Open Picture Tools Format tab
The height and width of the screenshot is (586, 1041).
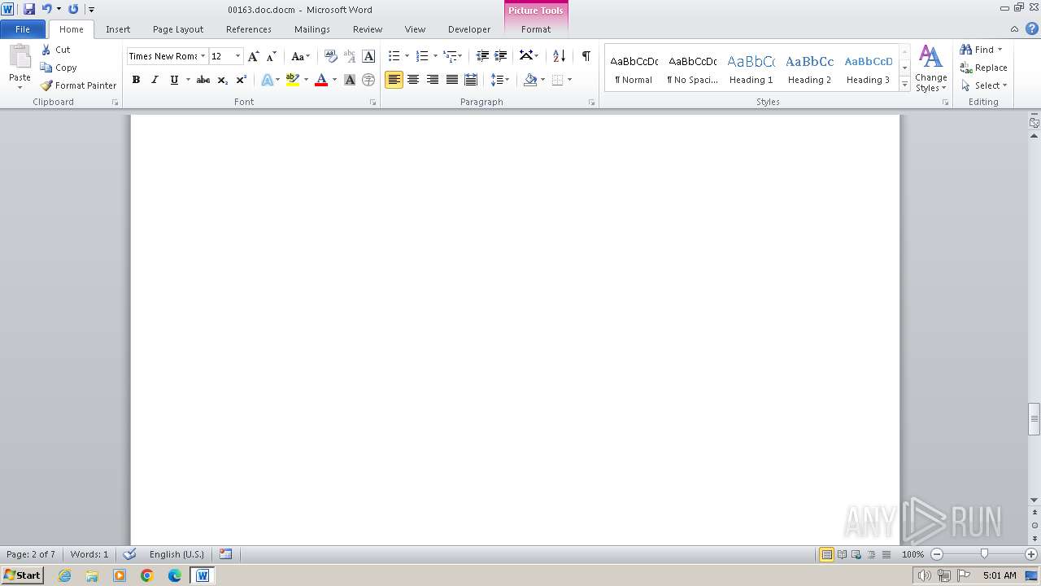pyautogui.click(x=536, y=29)
